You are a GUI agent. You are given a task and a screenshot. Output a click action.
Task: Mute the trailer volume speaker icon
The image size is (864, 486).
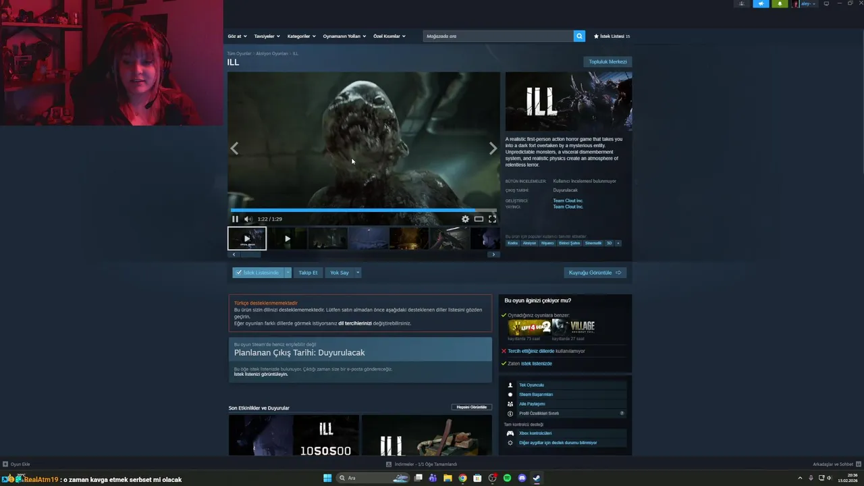coord(248,219)
